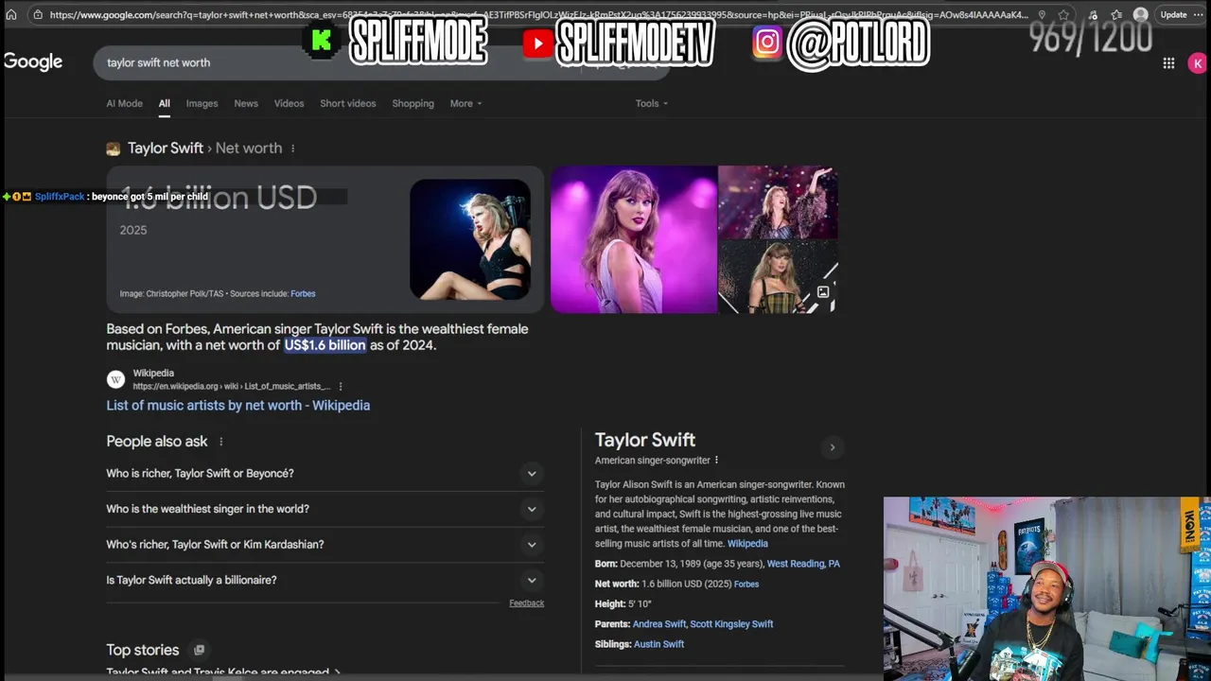Click the small Taylor Swift breadcrumb thumbnail
Screen dimensions: 1211x681
[114, 148]
